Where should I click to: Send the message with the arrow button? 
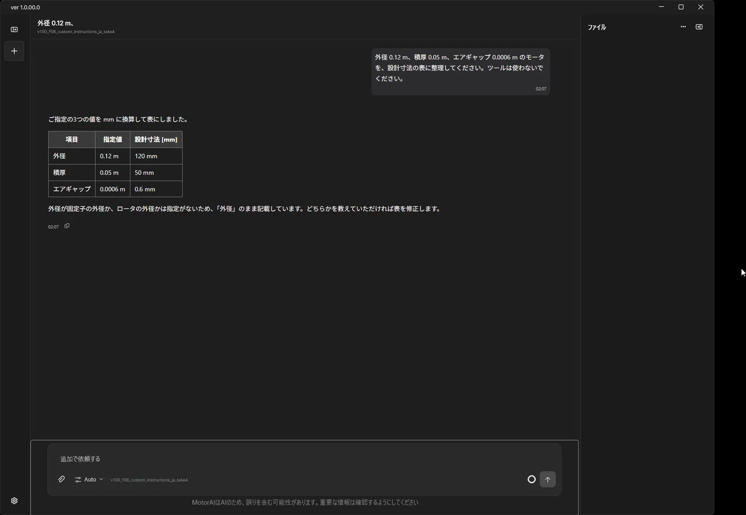point(548,479)
